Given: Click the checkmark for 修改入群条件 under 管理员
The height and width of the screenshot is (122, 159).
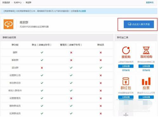Looking at the screenshot, I should coord(71,91).
